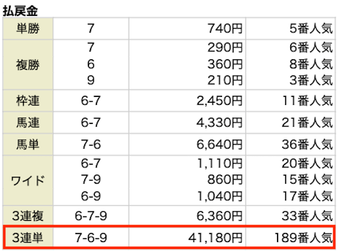Click the 4,330円 quinella payout
The image size is (339, 251).
(x=219, y=122)
